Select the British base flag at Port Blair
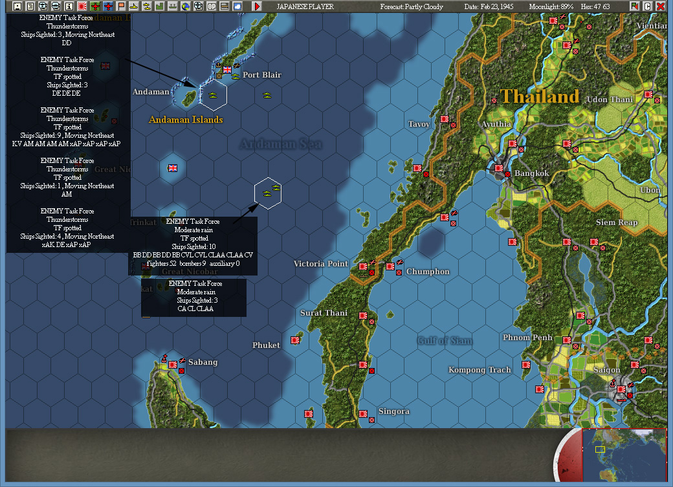 coord(227,69)
